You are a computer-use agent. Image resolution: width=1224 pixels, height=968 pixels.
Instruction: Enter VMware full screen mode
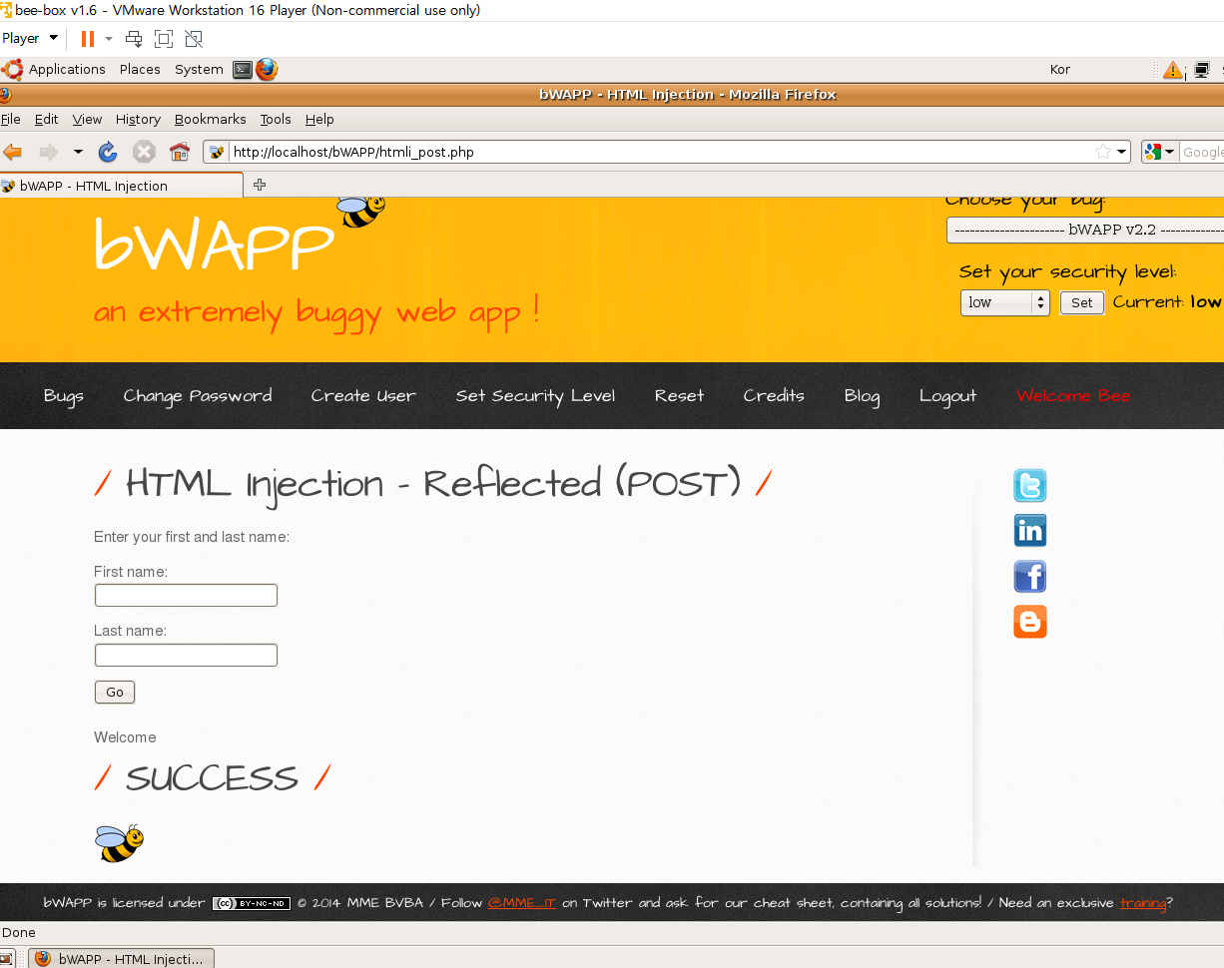(164, 38)
